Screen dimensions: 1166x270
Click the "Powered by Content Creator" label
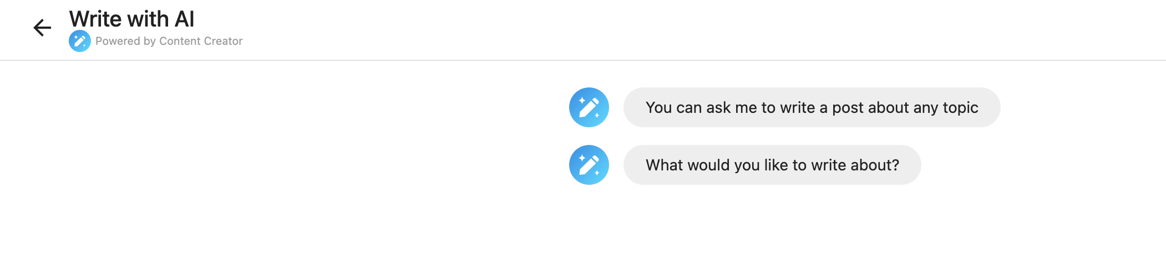point(169,41)
